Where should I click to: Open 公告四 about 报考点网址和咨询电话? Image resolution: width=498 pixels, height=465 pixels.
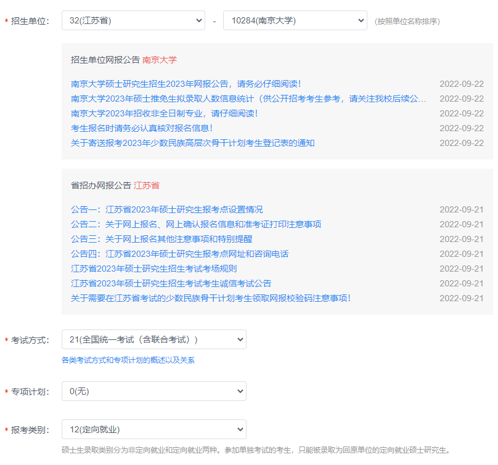pos(179,254)
